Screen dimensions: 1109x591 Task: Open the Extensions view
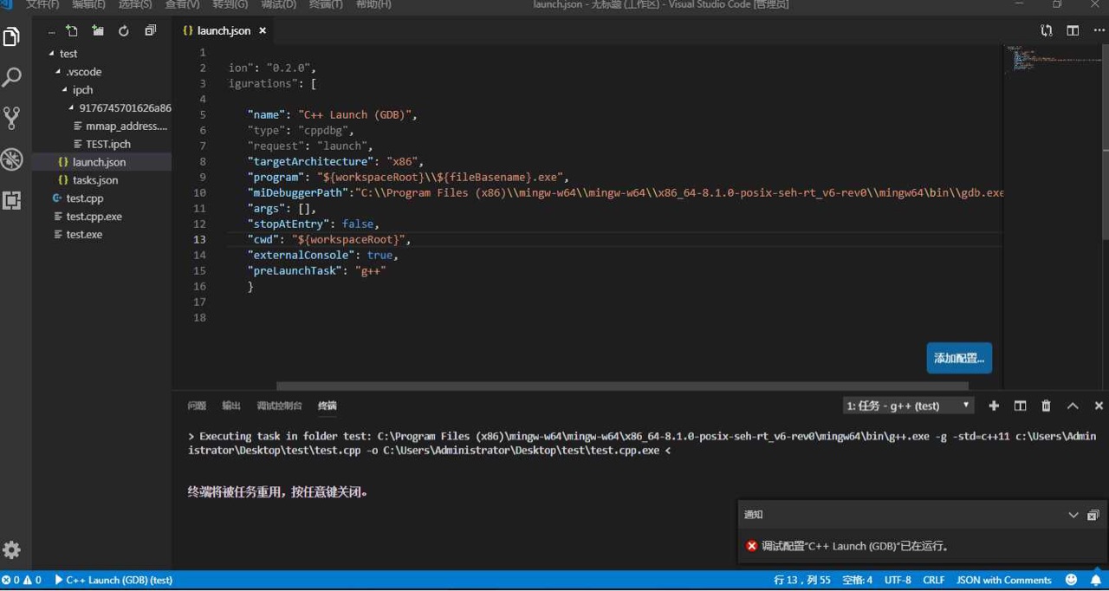pyautogui.click(x=12, y=200)
